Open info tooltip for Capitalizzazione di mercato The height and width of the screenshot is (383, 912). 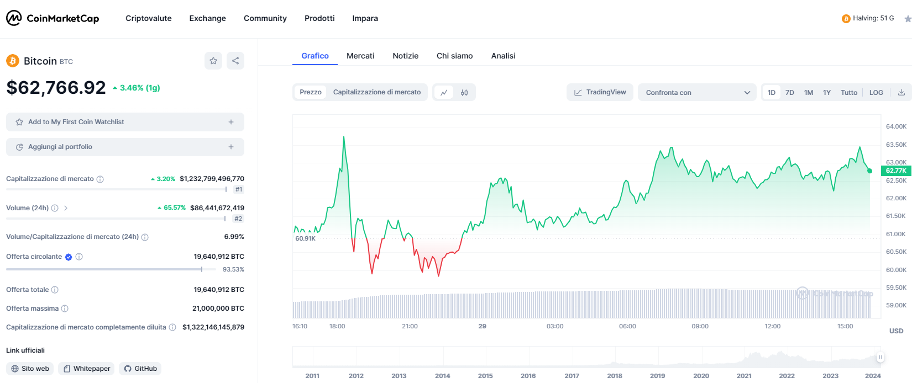pyautogui.click(x=100, y=179)
